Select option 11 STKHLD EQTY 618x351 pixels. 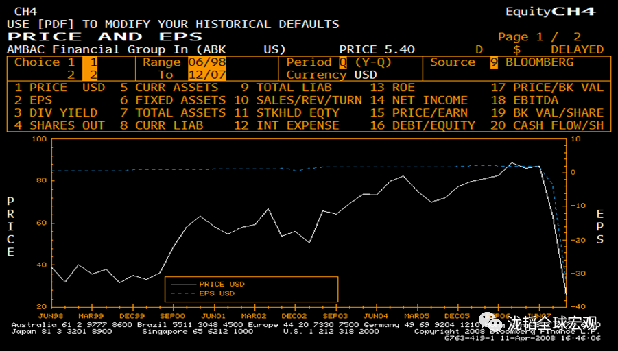click(287, 112)
